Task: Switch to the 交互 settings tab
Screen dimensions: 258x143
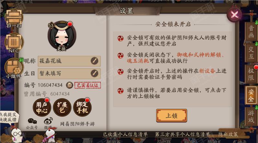Action: click(251, 53)
